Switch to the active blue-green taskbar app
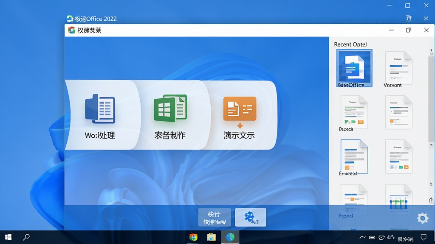The image size is (435, 244). [230, 237]
